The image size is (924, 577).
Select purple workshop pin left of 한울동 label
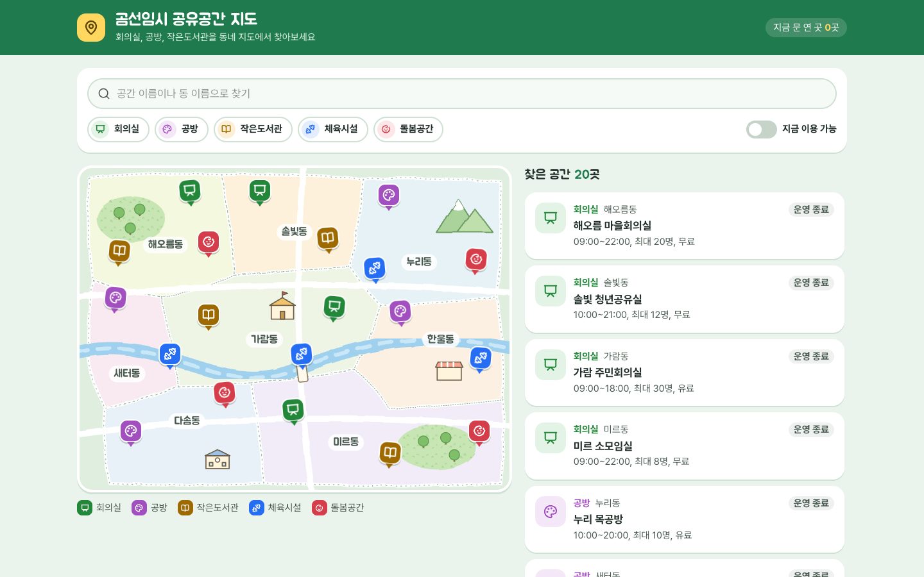click(400, 314)
